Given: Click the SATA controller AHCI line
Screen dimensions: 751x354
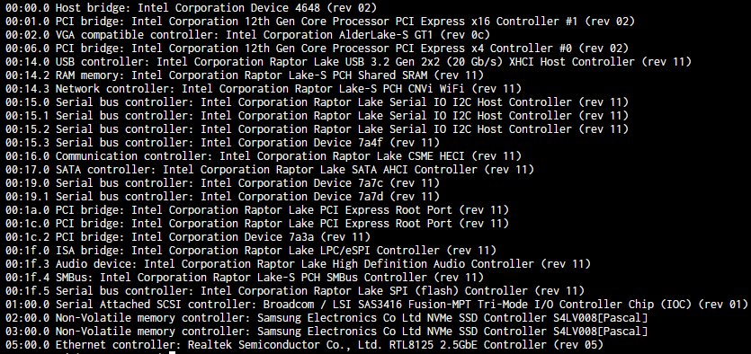Looking at the screenshot, I should pyautogui.click(x=270, y=169).
